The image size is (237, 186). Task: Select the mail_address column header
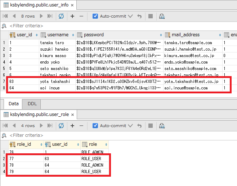tap(193, 35)
